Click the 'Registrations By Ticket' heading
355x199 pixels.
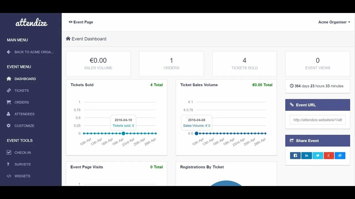(x=202, y=167)
